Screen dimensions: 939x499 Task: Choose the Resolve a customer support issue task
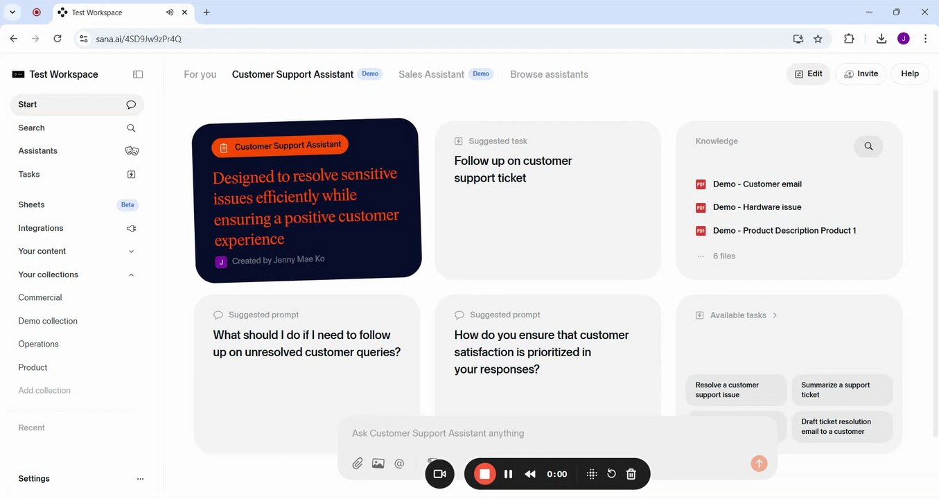[736, 390]
